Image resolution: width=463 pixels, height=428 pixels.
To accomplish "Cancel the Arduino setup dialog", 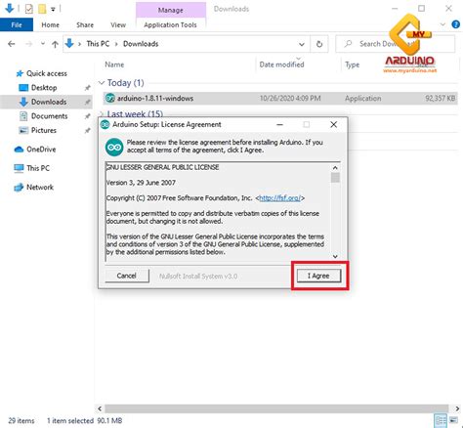I will (x=127, y=276).
